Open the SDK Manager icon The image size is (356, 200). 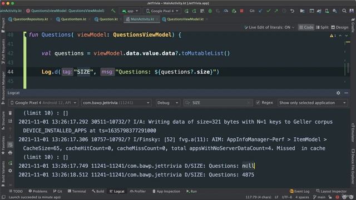pos(335,11)
